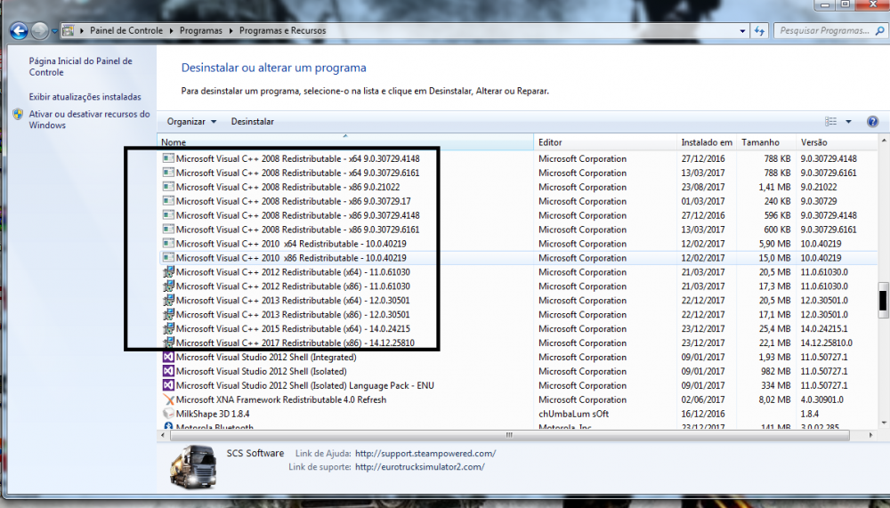Click horizontal scrollbar right arrow
Image resolution: width=890 pixels, height=508 pixels.
[871, 435]
